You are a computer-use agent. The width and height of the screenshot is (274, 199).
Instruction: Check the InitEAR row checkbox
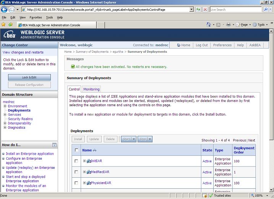point(76,161)
